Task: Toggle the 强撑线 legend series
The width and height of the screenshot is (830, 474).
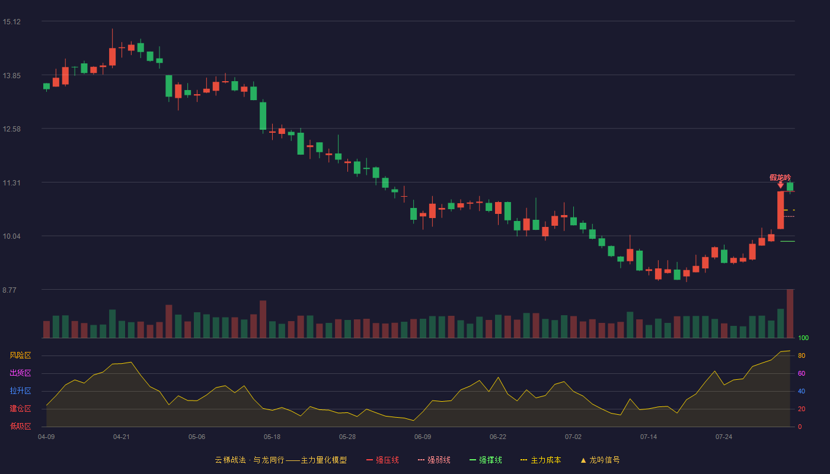Action: (486, 460)
